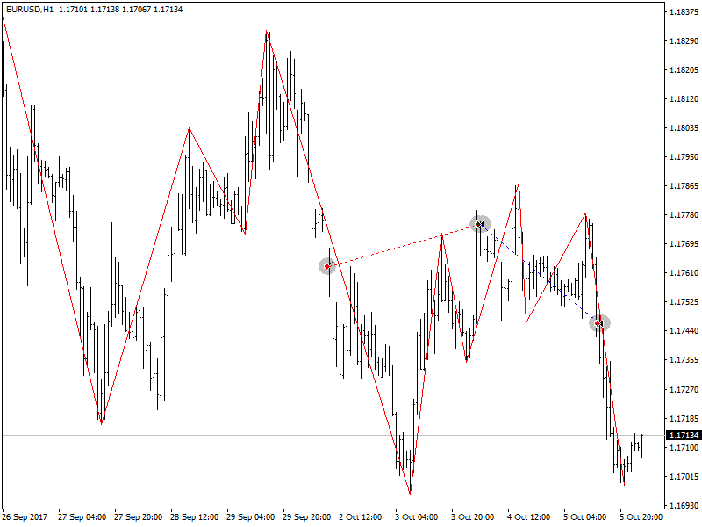Click the zigzag peak near 28 Sep 12:00
The width and height of the screenshot is (702, 527).
click(189, 129)
